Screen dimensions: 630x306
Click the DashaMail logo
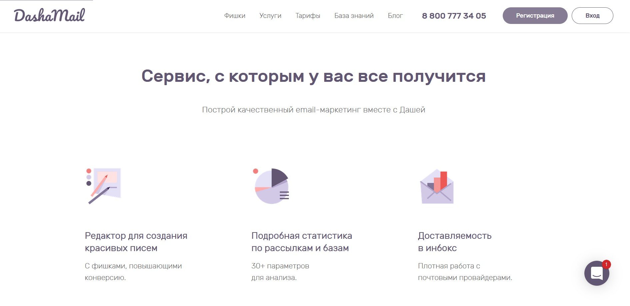pos(49,16)
